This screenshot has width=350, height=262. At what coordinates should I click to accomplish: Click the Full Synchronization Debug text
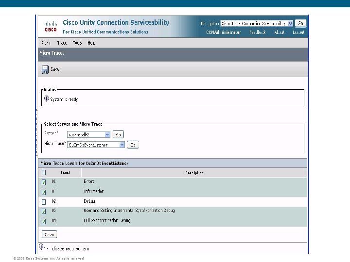point(106,220)
